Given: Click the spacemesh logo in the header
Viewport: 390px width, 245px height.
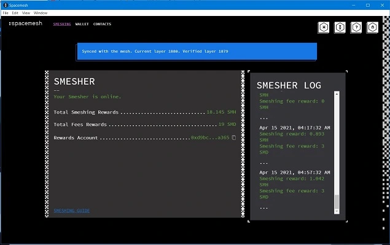Looking at the screenshot, I should click(x=25, y=23).
